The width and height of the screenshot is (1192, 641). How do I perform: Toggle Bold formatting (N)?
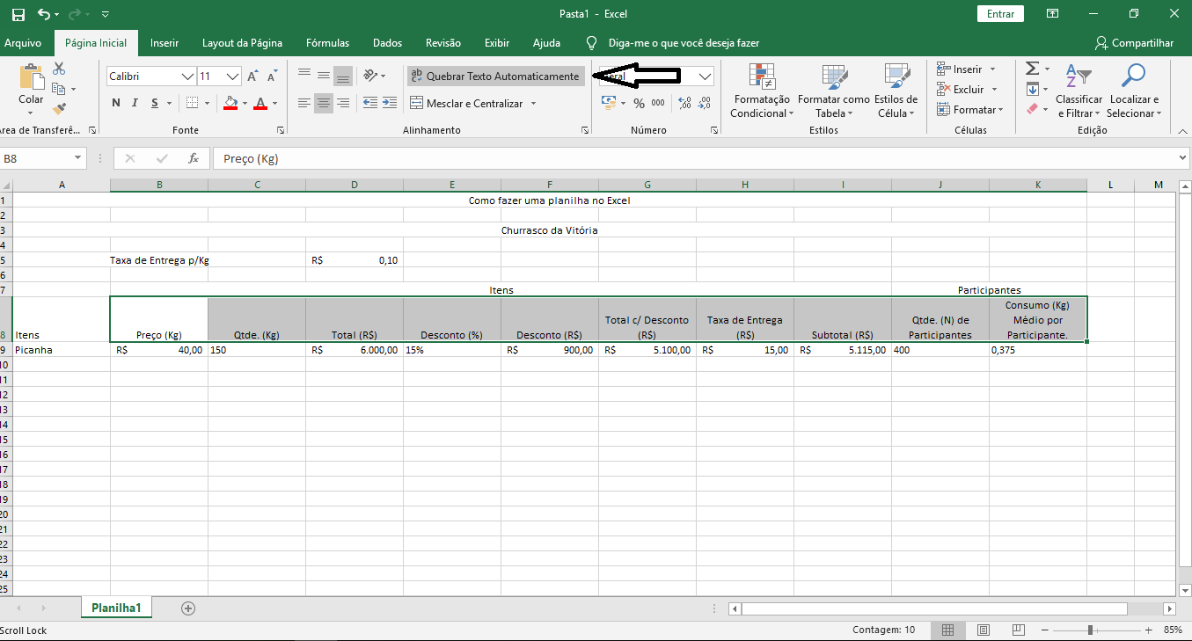coord(116,103)
